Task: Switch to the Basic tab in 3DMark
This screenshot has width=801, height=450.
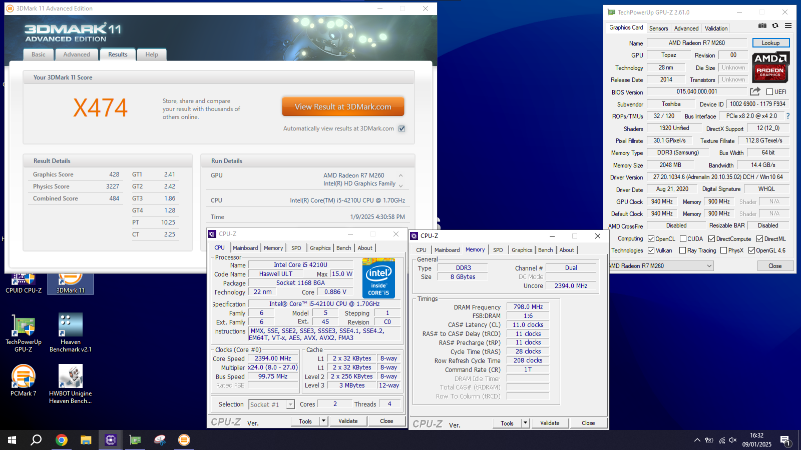Action: (x=39, y=54)
